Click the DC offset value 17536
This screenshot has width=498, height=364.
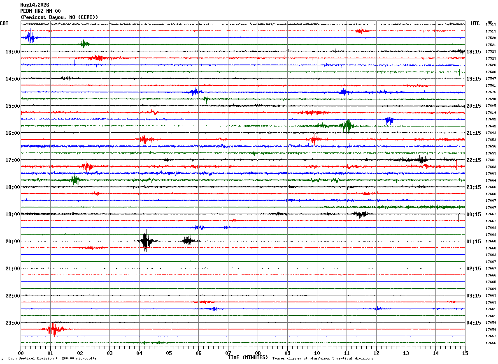(x=491, y=72)
